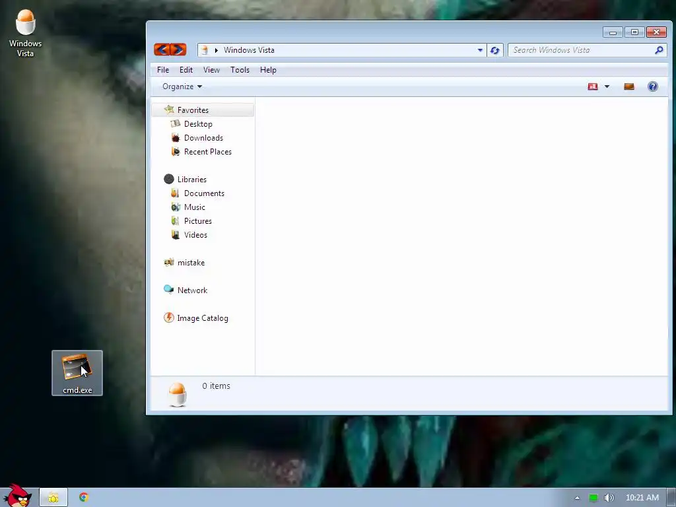Select Network in navigation pane
This screenshot has height=507, width=676.
192,290
